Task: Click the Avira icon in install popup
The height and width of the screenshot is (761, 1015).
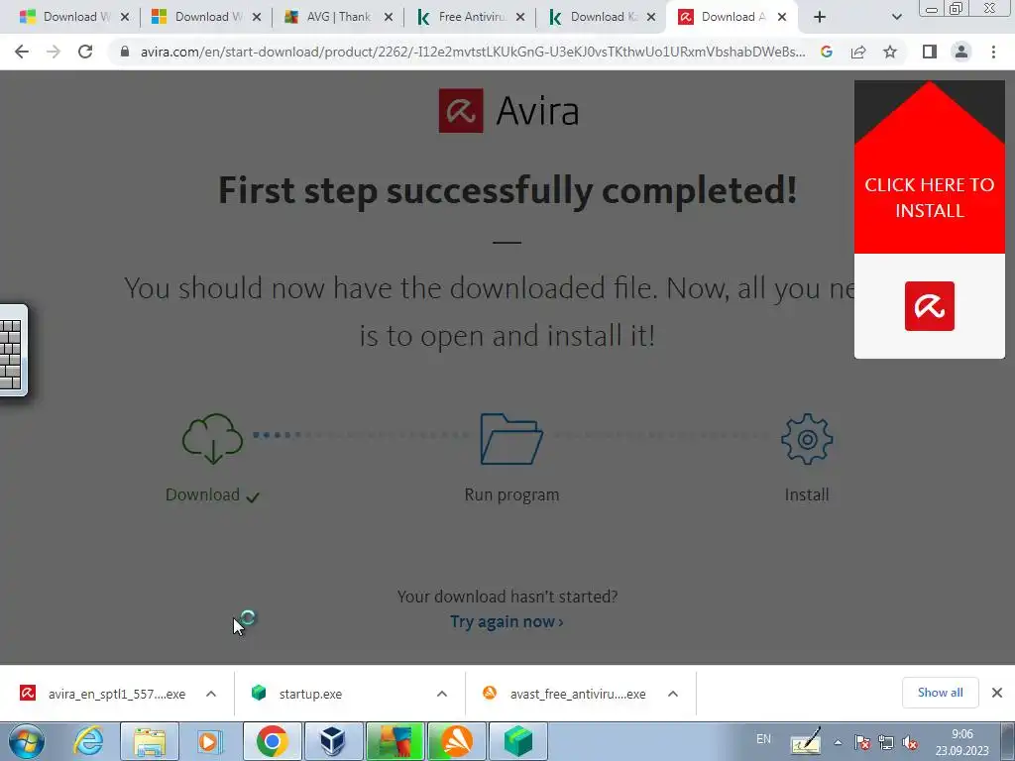Action: coord(930,305)
